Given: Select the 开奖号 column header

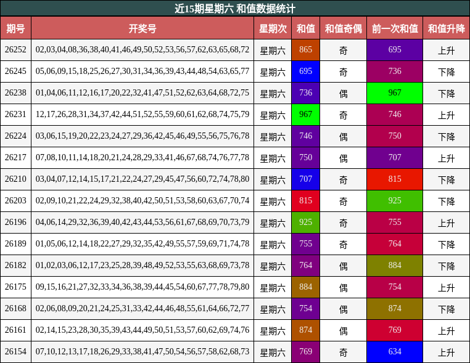Looking at the screenshot, I should click(x=142, y=28).
